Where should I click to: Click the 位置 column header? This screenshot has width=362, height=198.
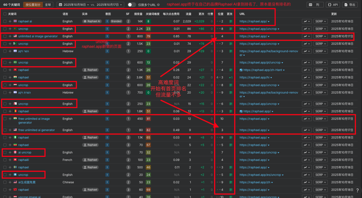pyautogui.click(x=221, y=14)
